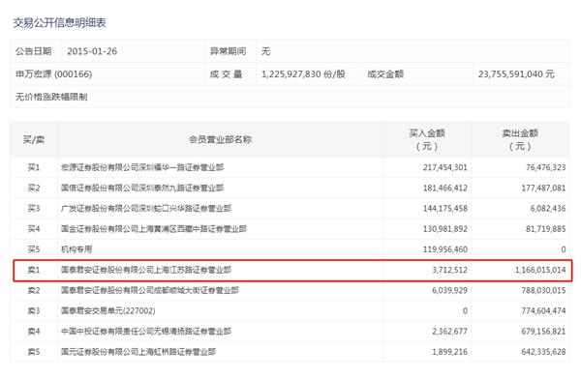Select 国泰君安 成都顺城大街 branch name
The height and width of the screenshot is (378, 581).
150,290
